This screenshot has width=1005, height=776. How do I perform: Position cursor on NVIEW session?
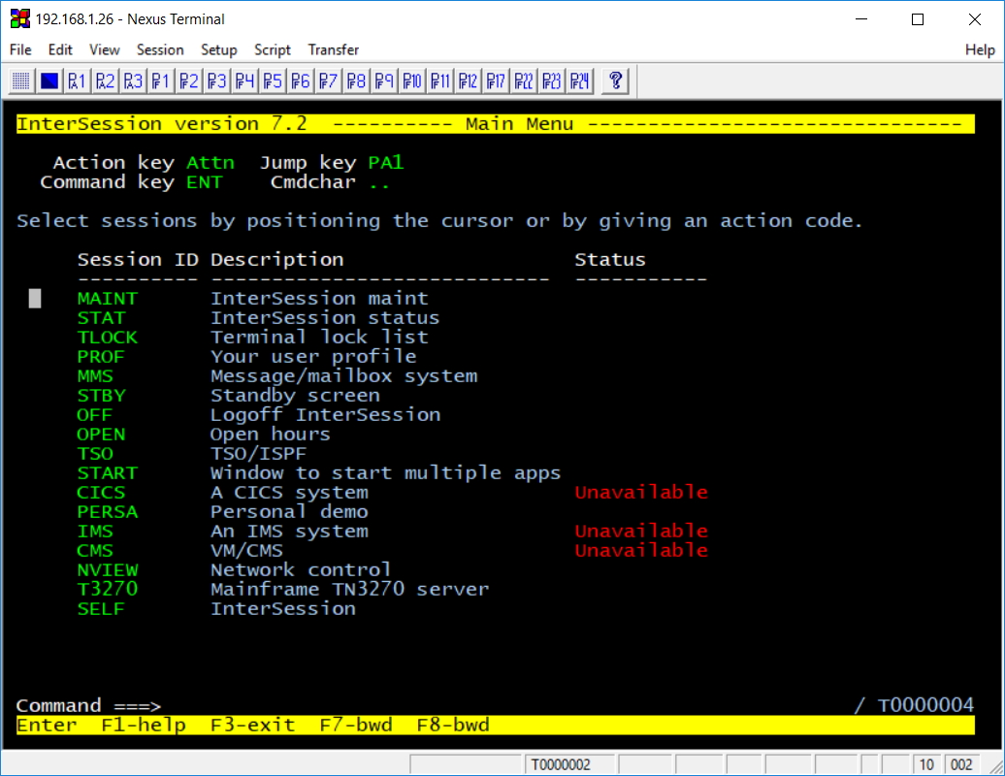[x=107, y=570]
